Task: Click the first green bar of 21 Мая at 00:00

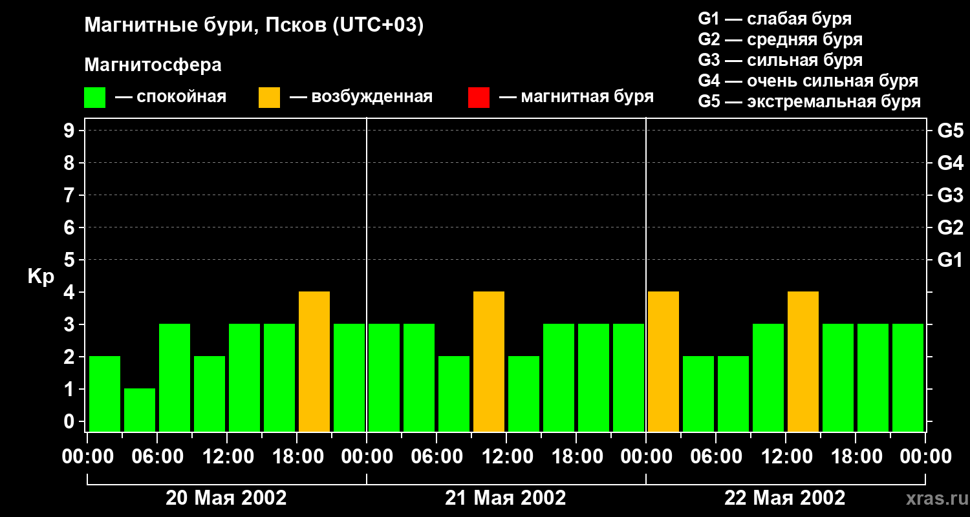Action: pos(384,377)
